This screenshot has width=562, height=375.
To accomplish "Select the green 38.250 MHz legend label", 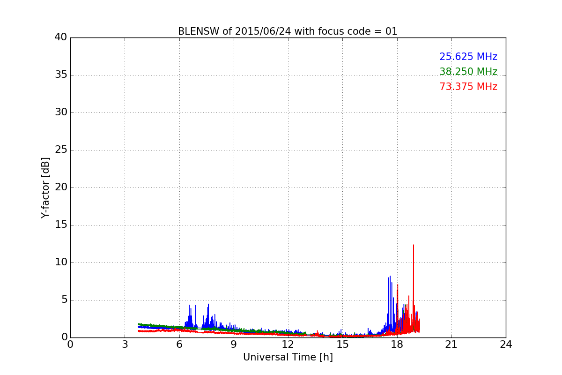I will (x=468, y=72).
